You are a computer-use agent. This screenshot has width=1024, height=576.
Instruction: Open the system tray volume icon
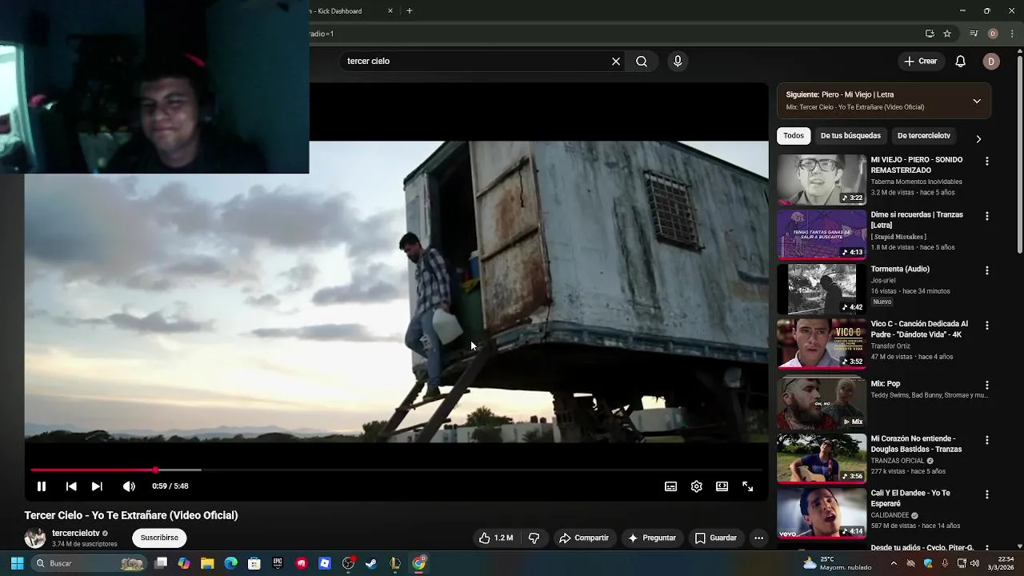(974, 563)
